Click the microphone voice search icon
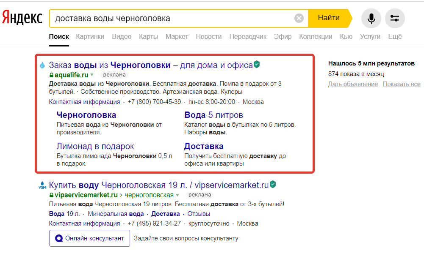The height and width of the screenshot is (256, 424). [371, 18]
